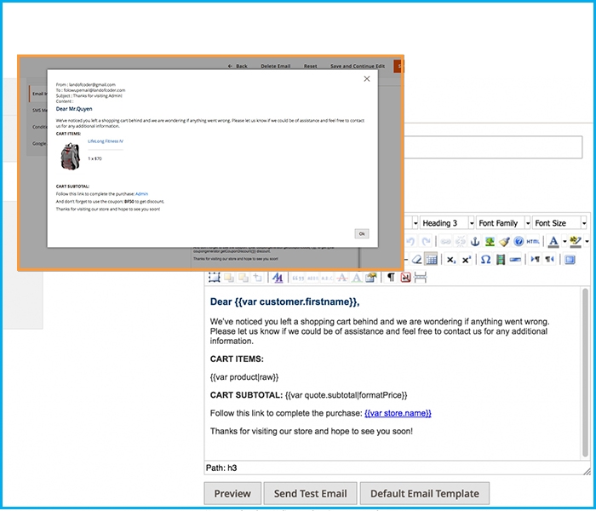Apply subscript formatting

[450, 260]
